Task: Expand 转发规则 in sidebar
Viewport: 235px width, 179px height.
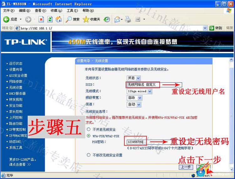Action: coord(16,100)
